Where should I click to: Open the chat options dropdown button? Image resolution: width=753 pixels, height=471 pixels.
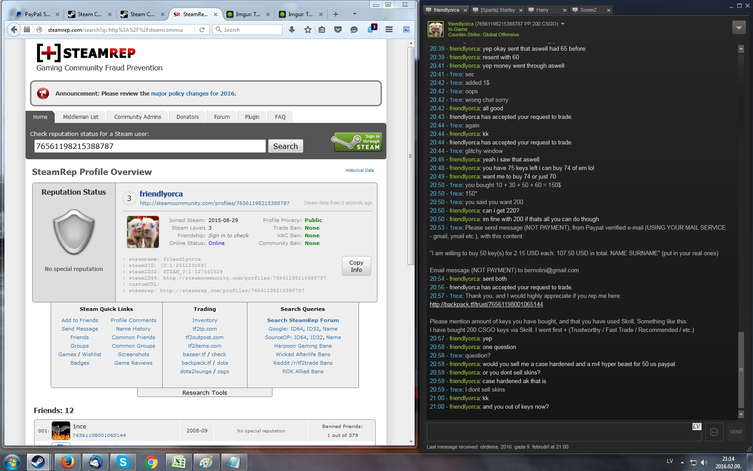(739, 28)
